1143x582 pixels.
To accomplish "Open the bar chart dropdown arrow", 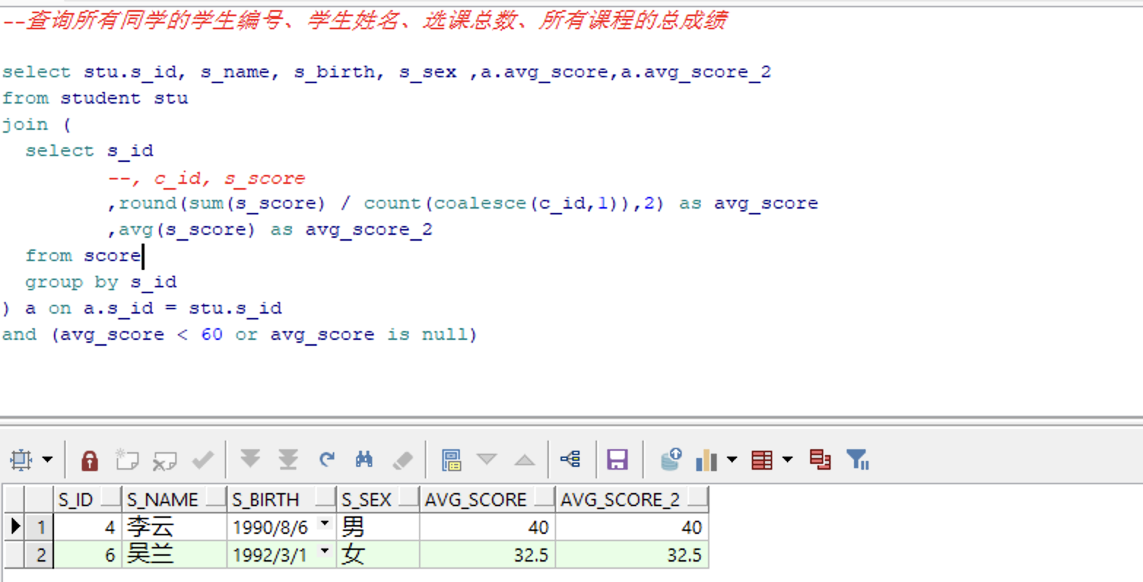I will (x=732, y=459).
